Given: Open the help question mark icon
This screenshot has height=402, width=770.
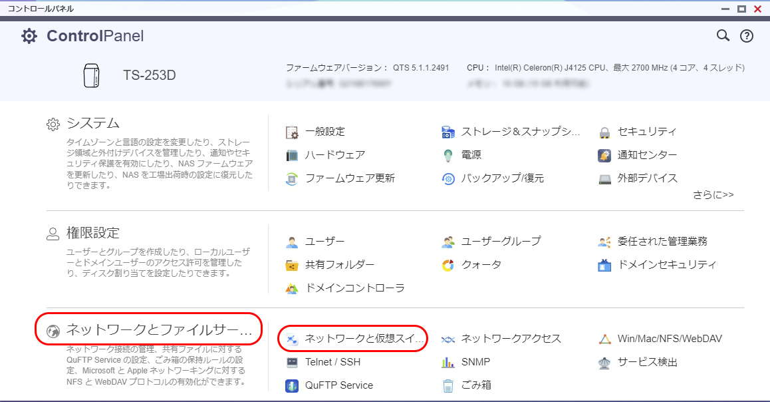Looking at the screenshot, I should (x=746, y=36).
